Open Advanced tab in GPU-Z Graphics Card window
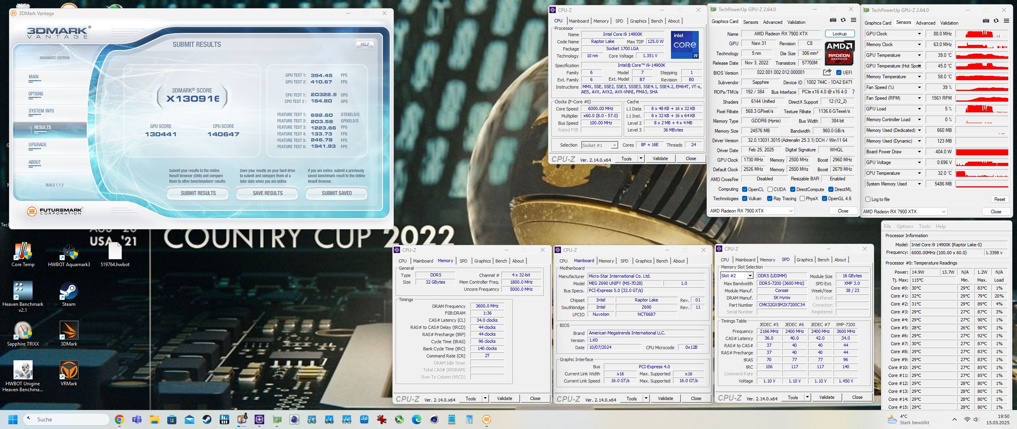 773,22
